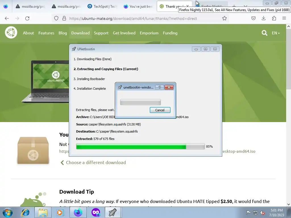The image size is (291, 218).
Task: Open the site search magnifier
Action: 265,33
